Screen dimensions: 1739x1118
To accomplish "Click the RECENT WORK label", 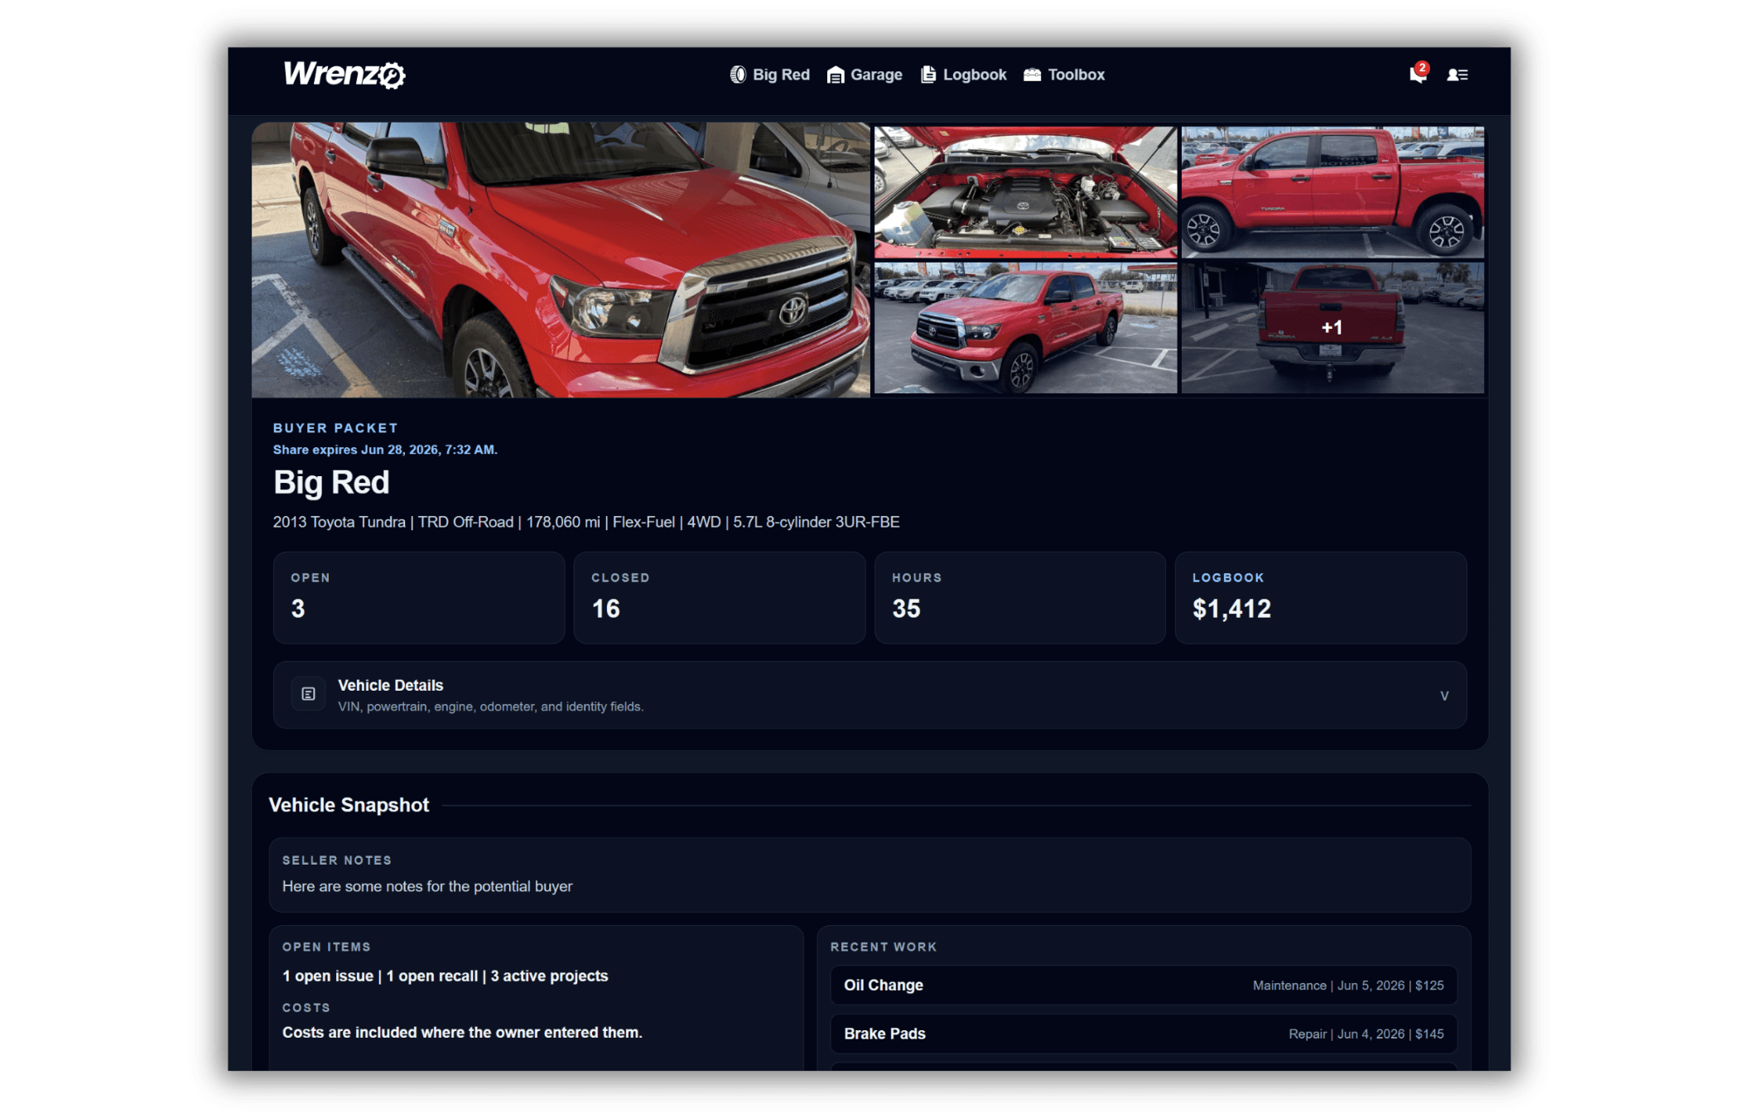I will 884,947.
